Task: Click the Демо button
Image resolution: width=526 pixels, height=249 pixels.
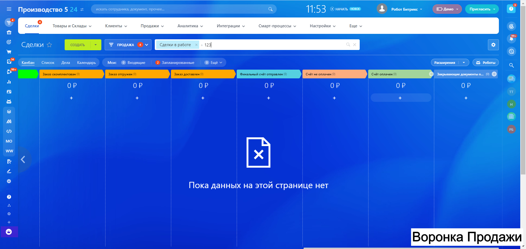Action: (447, 9)
